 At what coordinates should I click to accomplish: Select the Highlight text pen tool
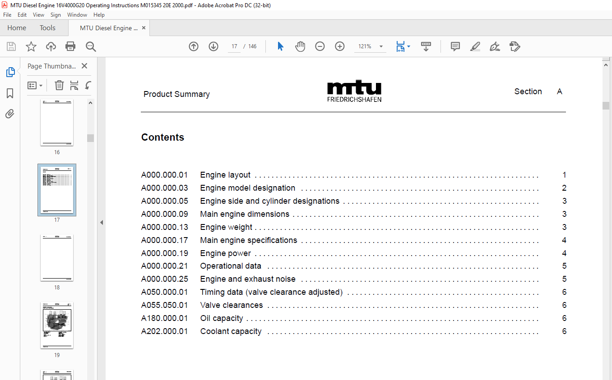[x=475, y=46]
